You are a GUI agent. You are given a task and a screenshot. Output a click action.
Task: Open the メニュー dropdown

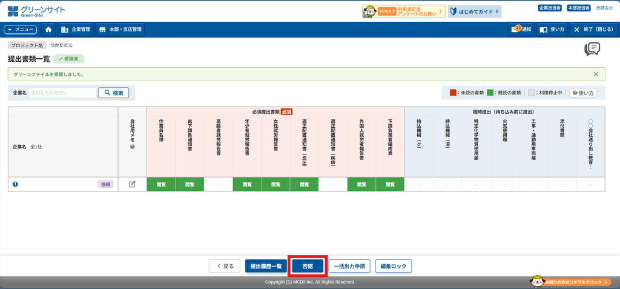coord(20,30)
